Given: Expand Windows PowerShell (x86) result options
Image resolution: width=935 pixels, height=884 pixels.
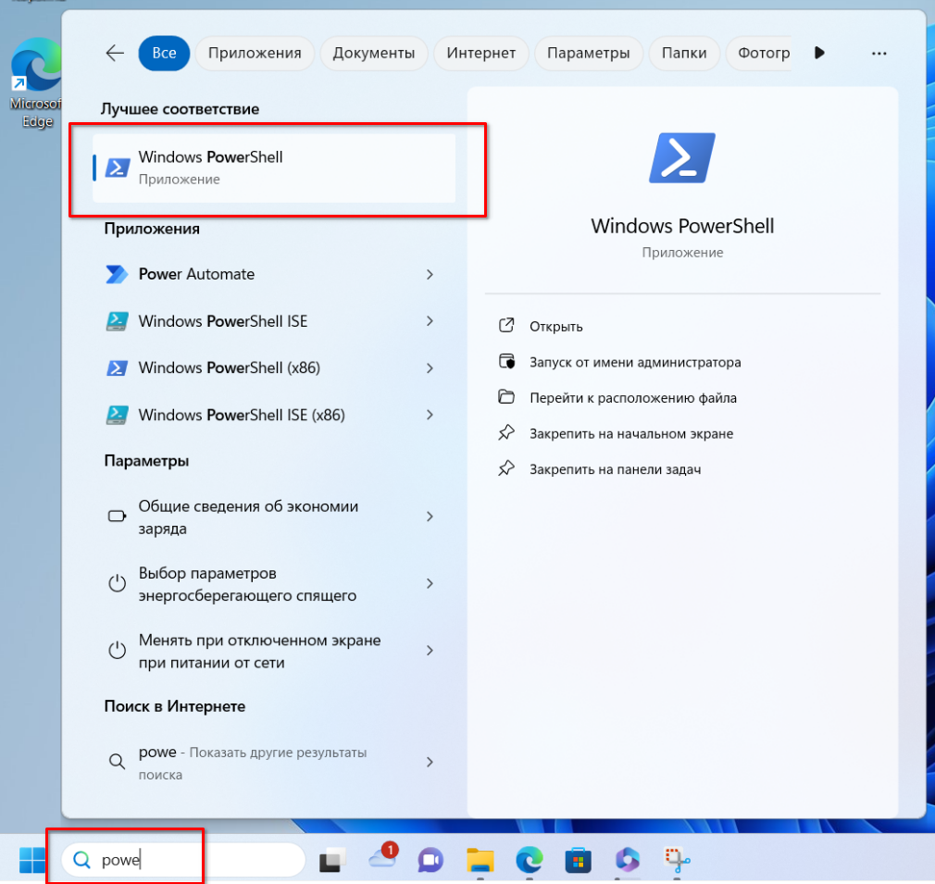Looking at the screenshot, I should [430, 368].
